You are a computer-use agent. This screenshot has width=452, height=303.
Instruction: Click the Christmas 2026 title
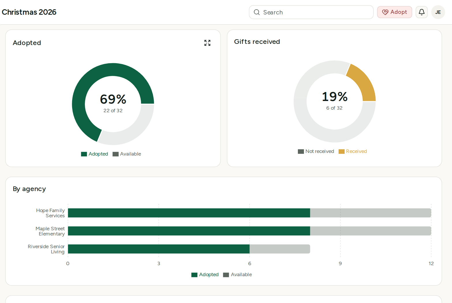pos(29,12)
